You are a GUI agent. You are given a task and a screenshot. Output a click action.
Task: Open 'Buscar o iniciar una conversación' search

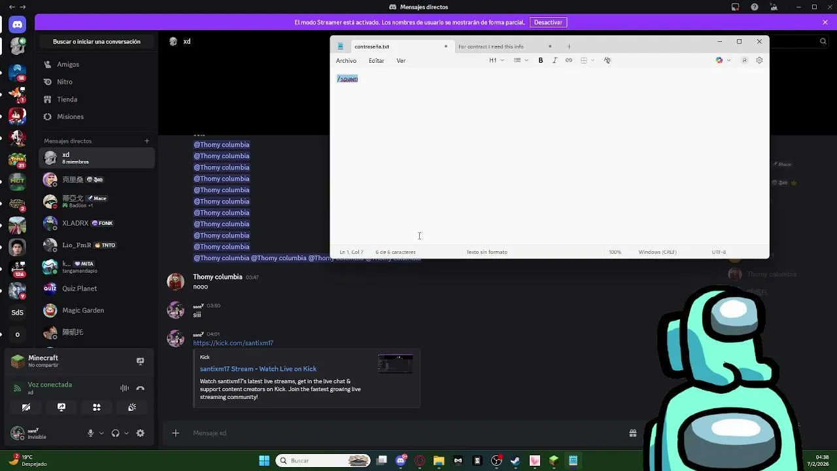coord(97,42)
